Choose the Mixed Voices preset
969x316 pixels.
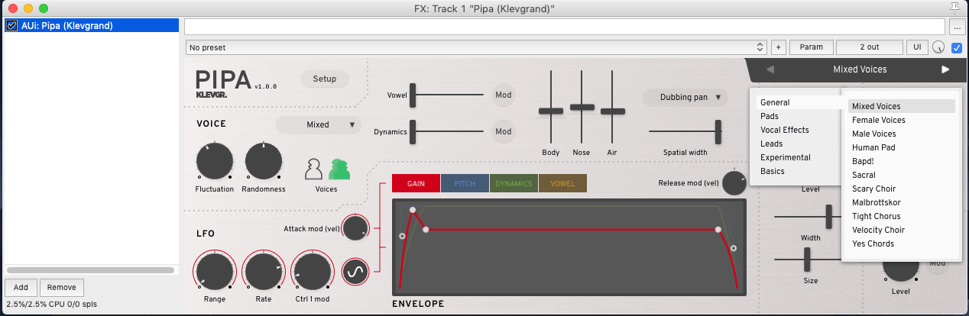point(902,106)
